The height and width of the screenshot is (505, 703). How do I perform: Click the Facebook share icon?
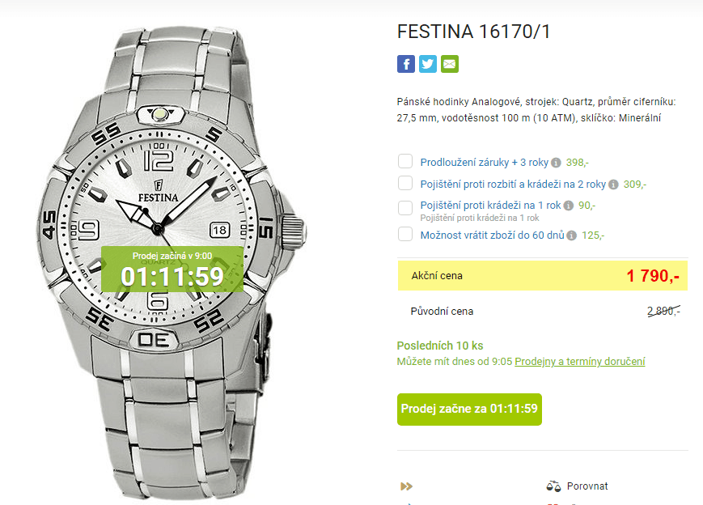click(x=405, y=64)
